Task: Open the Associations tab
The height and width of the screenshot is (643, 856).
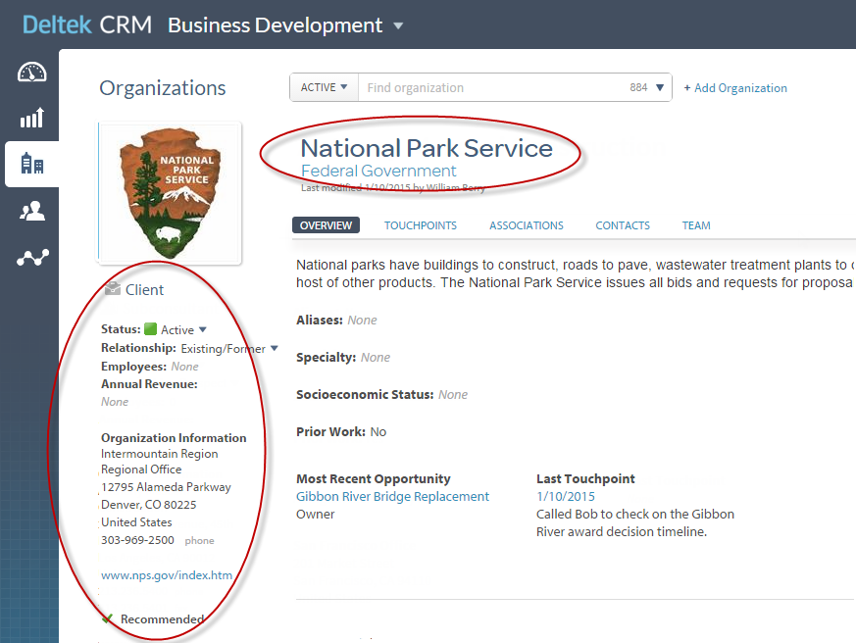Action: tap(527, 225)
